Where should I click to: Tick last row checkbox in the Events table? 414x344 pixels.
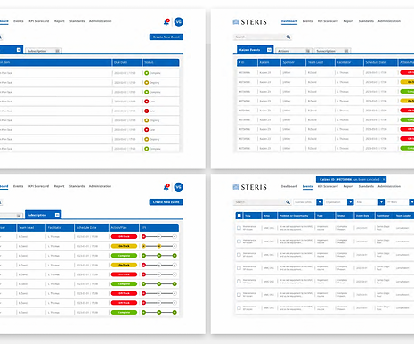click(239, 307)
